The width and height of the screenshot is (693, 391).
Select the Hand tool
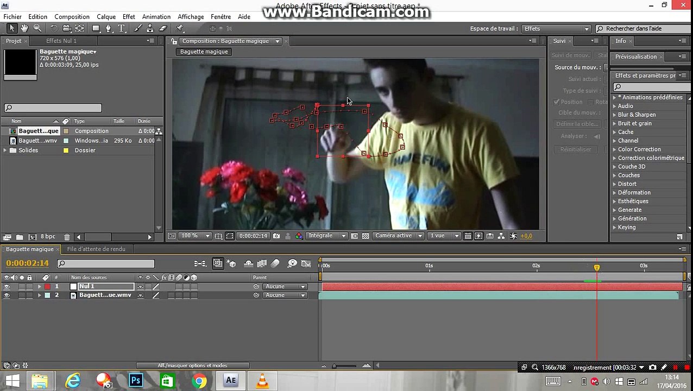pyautogui.click(x=24, y=28)
